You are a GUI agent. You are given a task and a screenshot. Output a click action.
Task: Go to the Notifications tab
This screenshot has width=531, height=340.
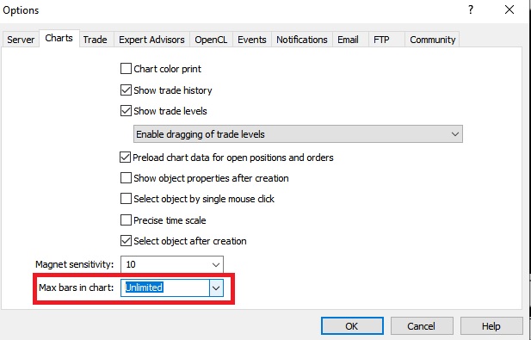click(x=302, y=40)
